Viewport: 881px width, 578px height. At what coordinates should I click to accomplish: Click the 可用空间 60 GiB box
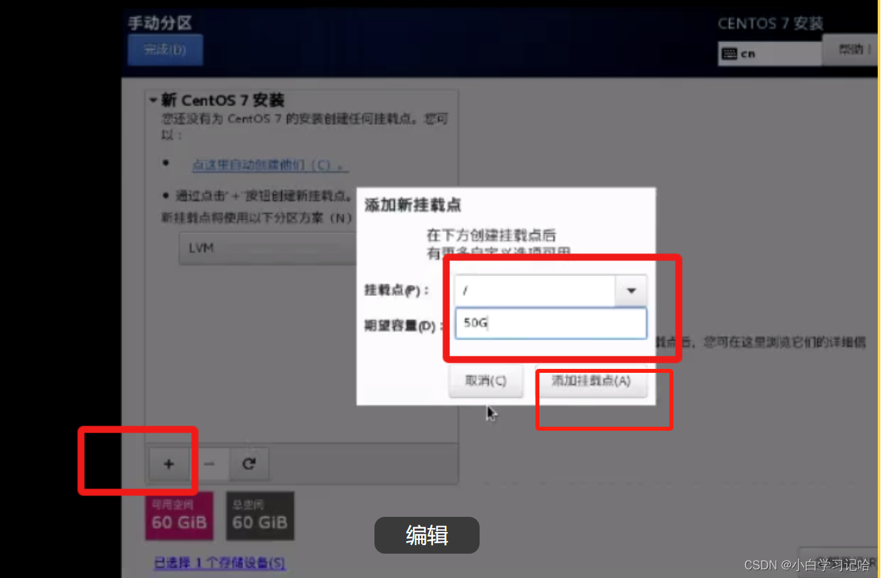[179, 516]
